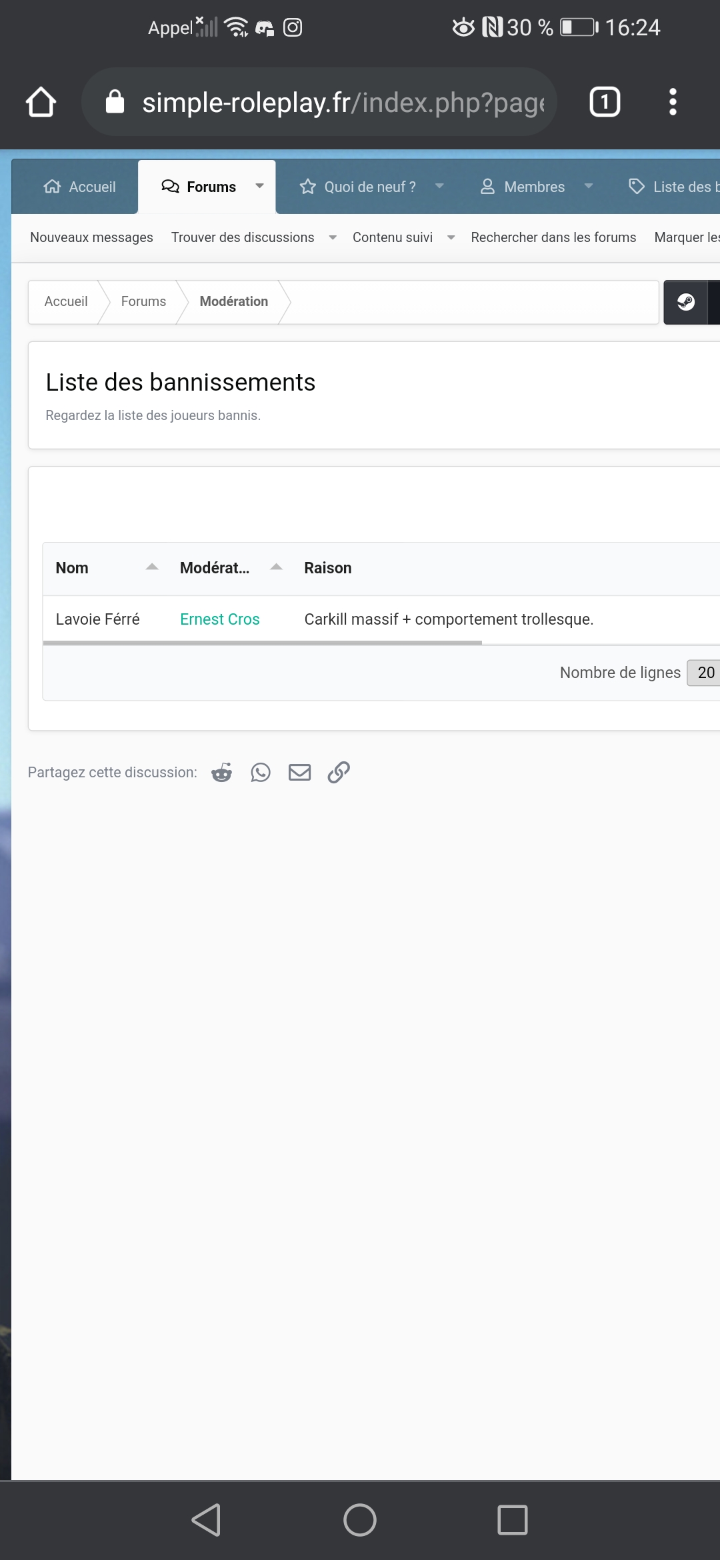Click Contenu suivi link
Image resolution: width=720 pixels, height=1560 pixels.
[393, 237]
